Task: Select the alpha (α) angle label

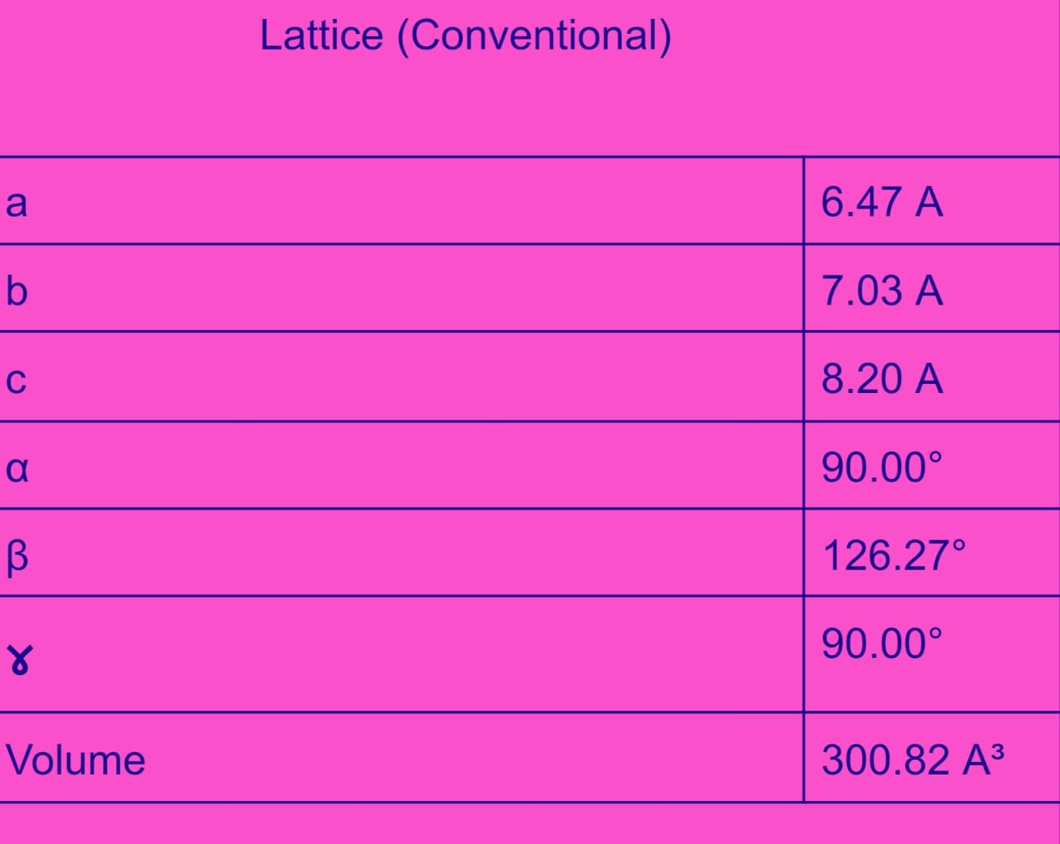Action: (17, 468)
